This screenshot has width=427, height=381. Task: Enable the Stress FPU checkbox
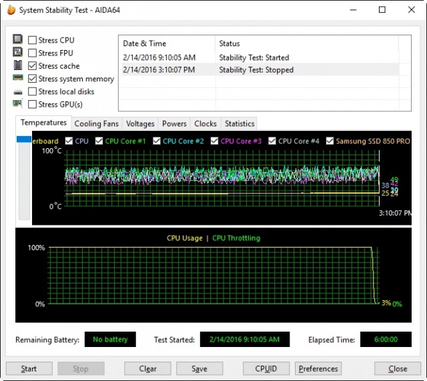[x=32, y=53]
